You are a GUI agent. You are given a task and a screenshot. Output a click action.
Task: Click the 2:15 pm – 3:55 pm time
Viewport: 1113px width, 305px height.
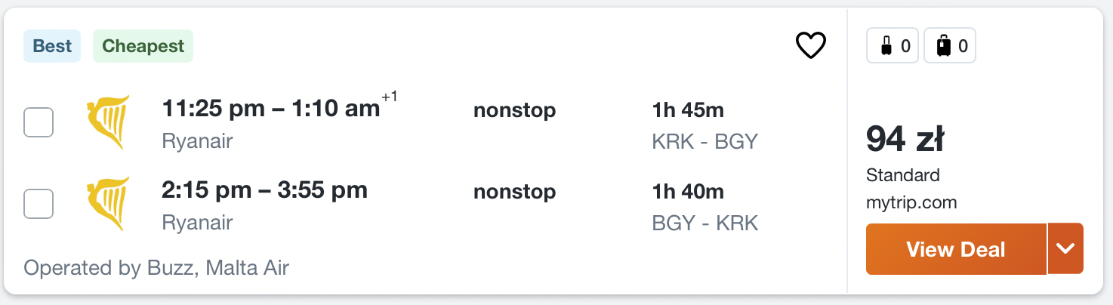pyautogui.click(x=264, y=190)
